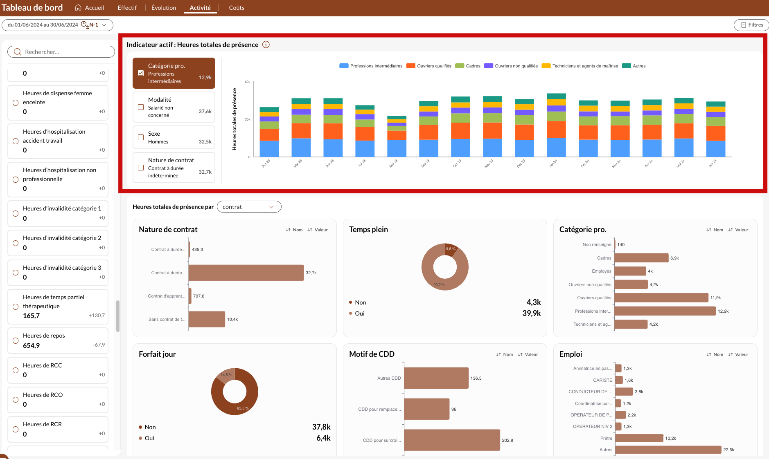The image size is (769, 459).
Task: Click the info icon beside Indicateur actif
Action: pyautogui.click(x=266, y=45)
